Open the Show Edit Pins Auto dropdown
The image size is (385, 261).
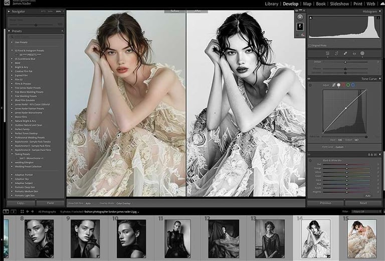coord(88,203)
